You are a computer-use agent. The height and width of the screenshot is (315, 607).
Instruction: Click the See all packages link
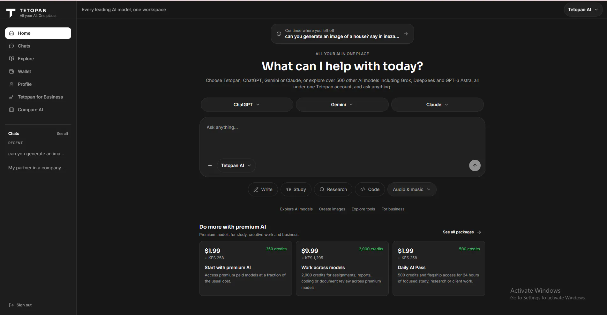[x=462, y=232]
